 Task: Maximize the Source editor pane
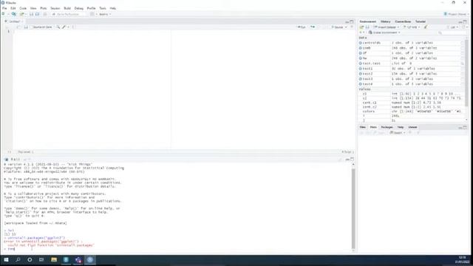pyautogui.click(x=352, y=21)
